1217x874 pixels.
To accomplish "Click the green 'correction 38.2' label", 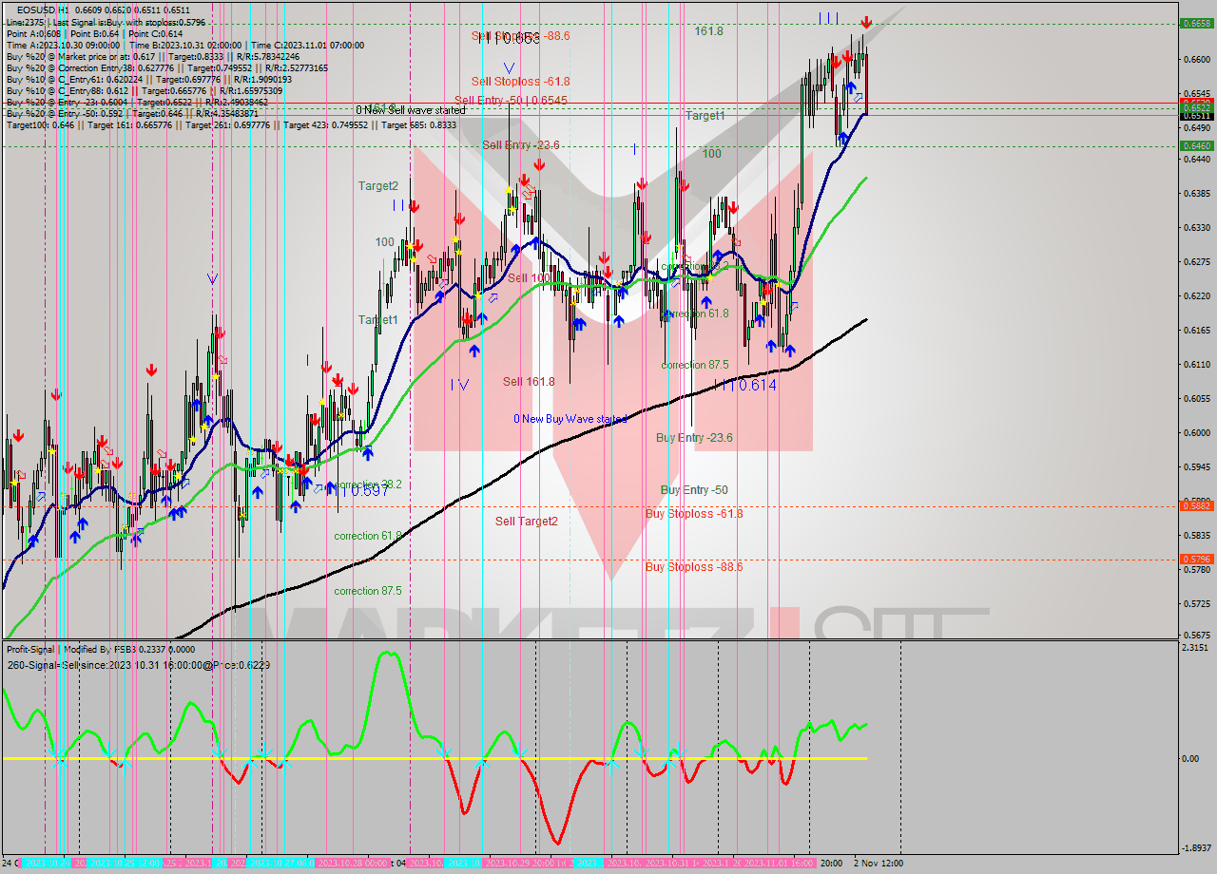I will pyautogui.click(x=368, y=484).
